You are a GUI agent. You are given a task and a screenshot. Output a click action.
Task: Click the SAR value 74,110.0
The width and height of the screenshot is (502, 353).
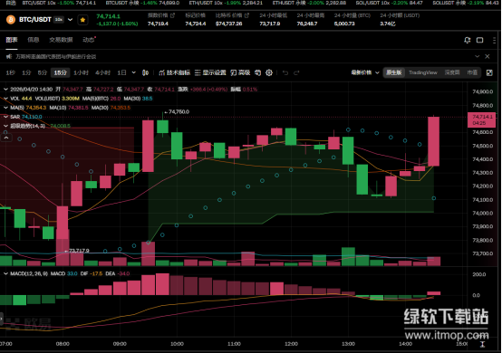click(32, 117)
